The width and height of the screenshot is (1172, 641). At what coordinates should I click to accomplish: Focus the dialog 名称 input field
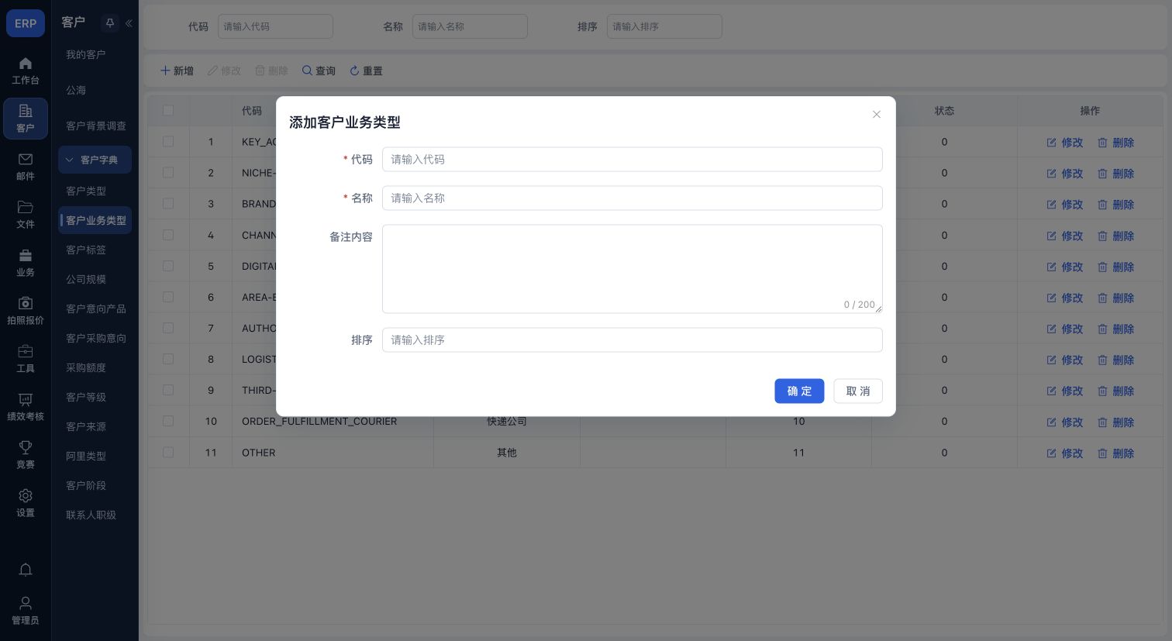tap(633, 198)
